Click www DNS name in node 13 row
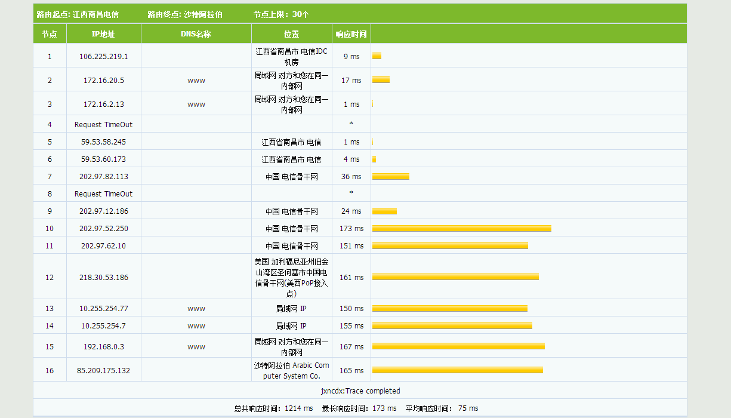This screenshot has height=418, width=731. [x=196, y=309]
